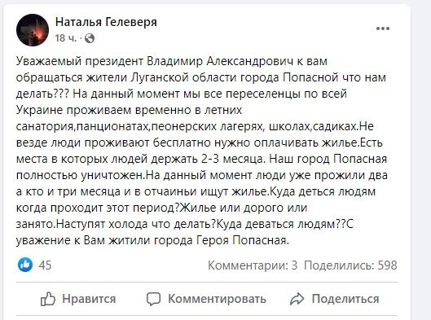Open the three-dot post options menu
The width and height of the screenshot is (431, 320).
pos(383,28)
